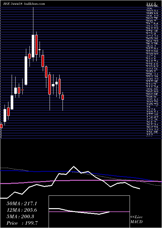
Task: Click the bullkhan.com site label
Action: click(34, 4)
